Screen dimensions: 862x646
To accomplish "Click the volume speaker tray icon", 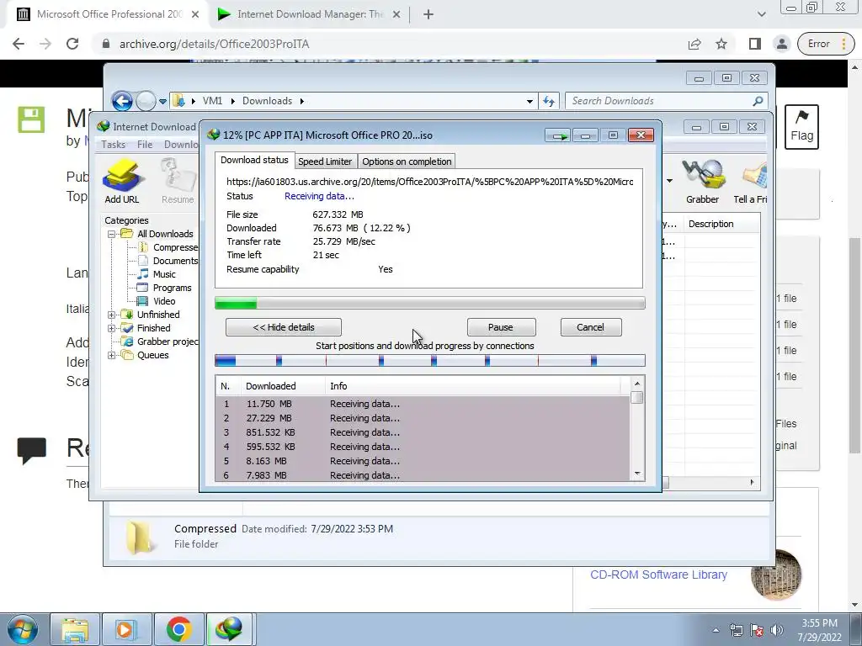I will pos(777,630).
